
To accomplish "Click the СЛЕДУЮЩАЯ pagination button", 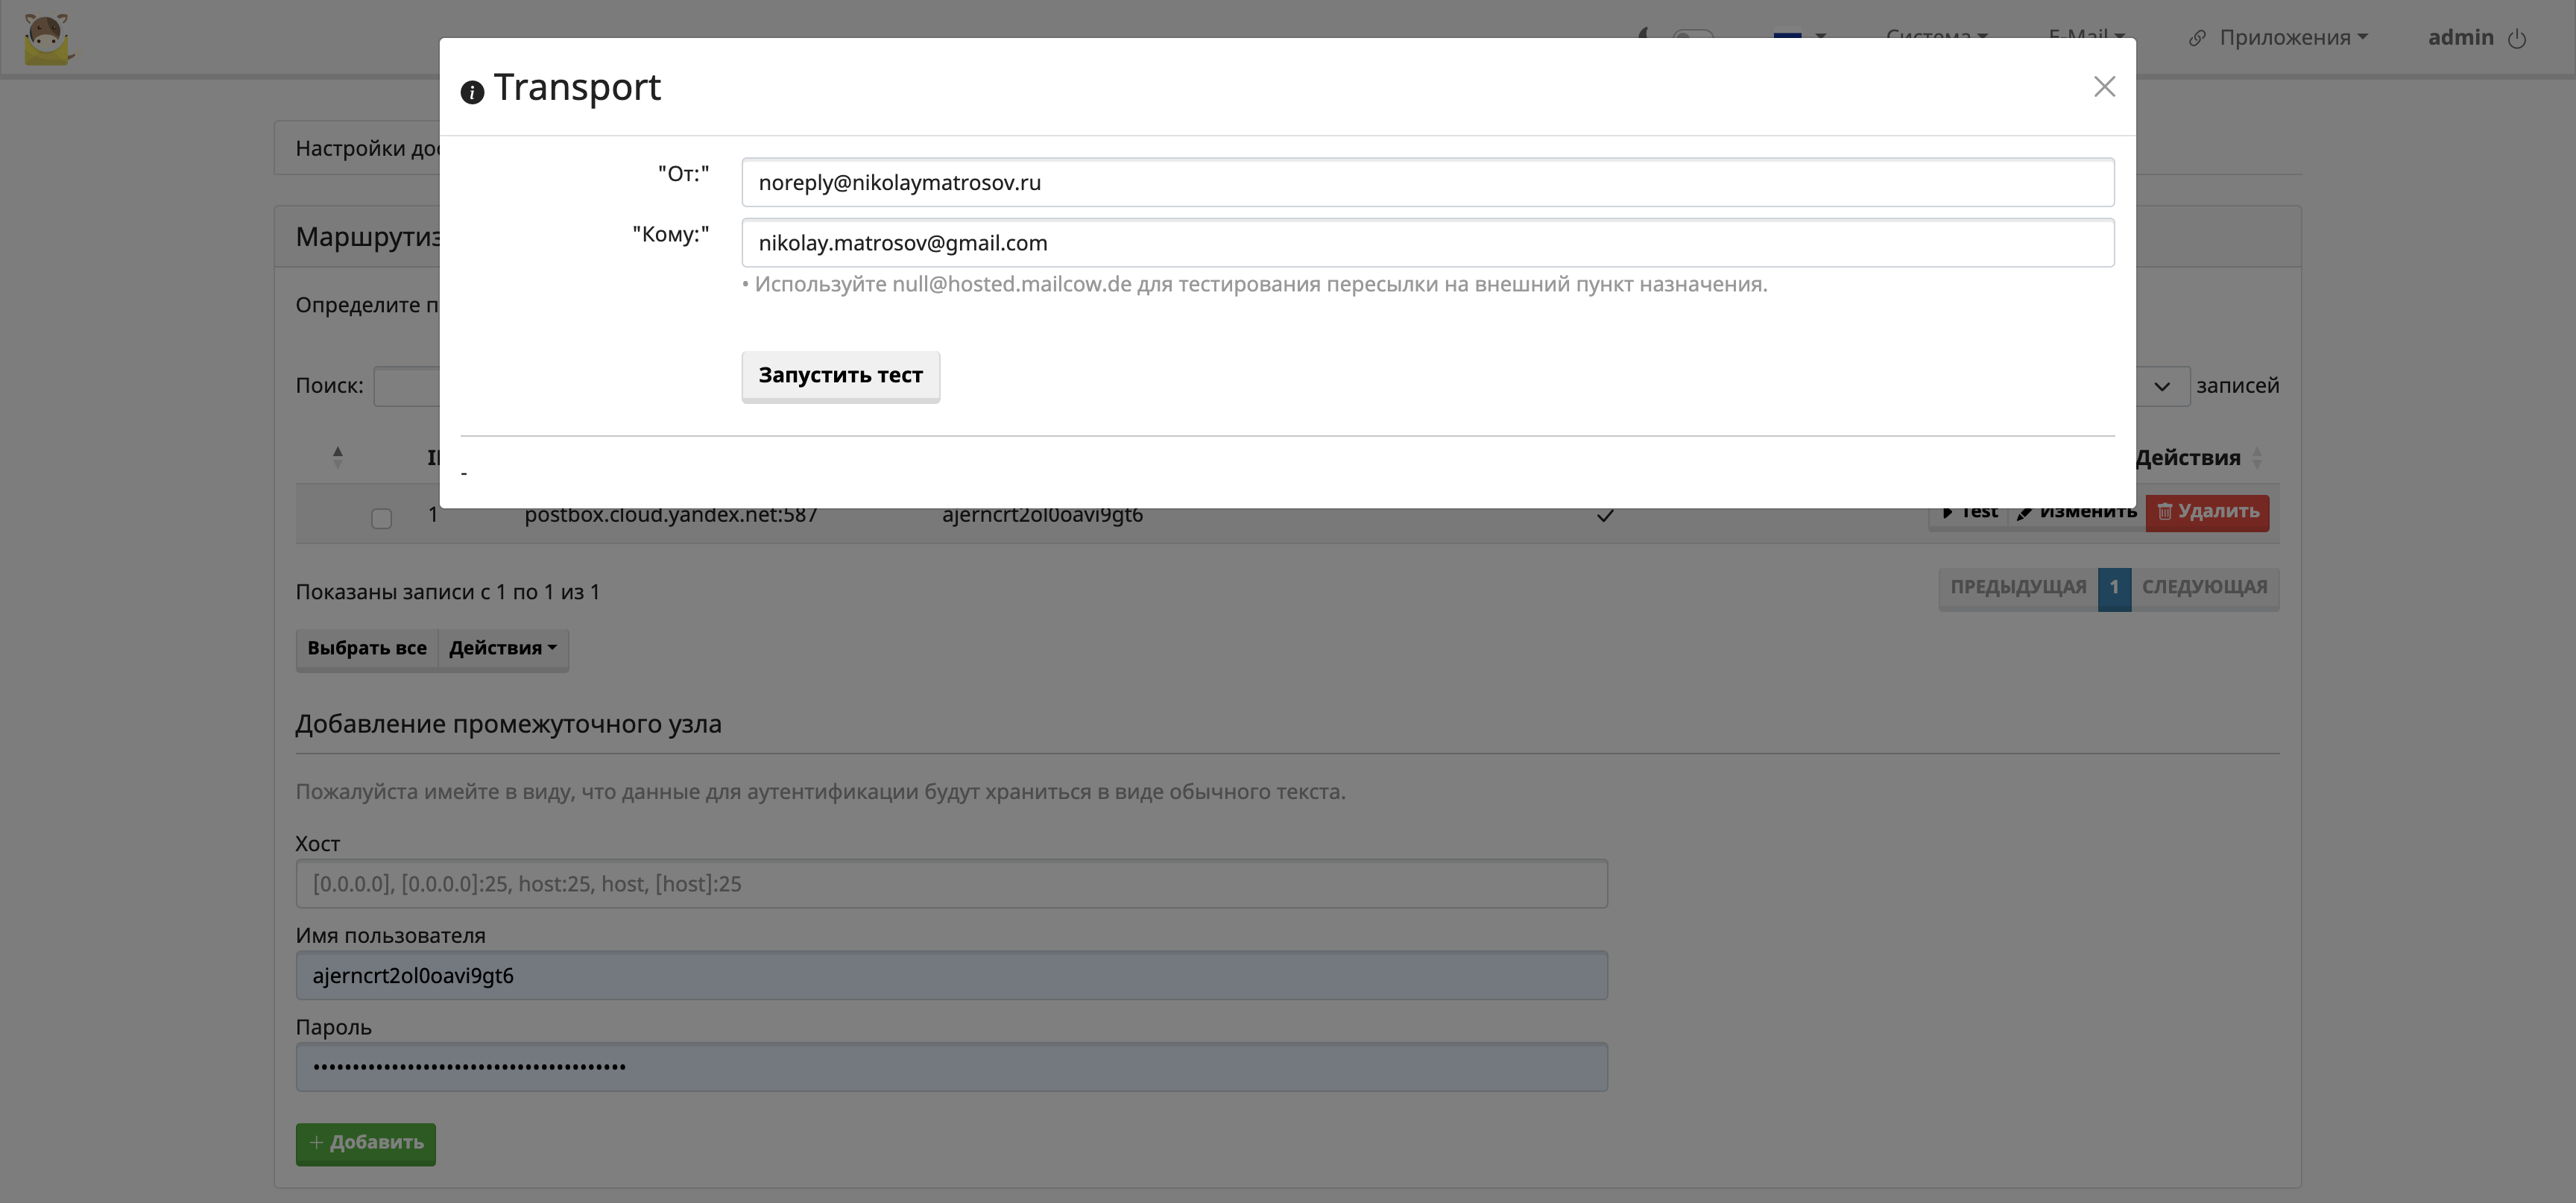I will click(2204, 587).
